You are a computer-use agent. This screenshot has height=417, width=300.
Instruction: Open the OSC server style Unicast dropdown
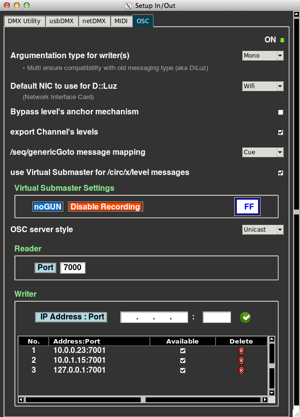(262, 230)
